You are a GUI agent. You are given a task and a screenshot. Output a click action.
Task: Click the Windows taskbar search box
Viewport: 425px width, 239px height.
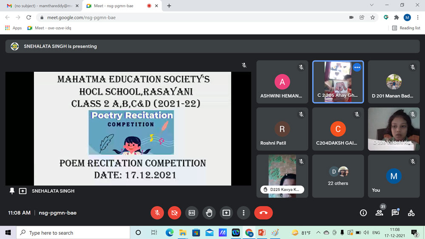(x=73, y=233)
